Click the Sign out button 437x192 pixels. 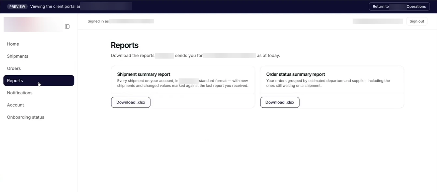(x=417, y=21)
